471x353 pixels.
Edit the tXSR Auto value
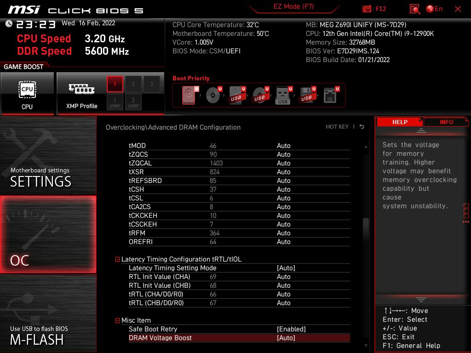pos(283,172)
